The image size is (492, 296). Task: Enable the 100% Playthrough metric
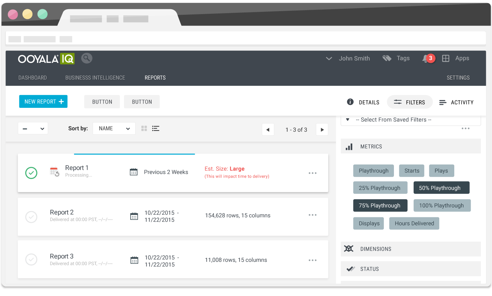point(442,206)
